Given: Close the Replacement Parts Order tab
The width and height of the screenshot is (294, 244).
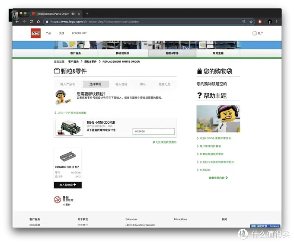Looking at the screenshot, I should point(79,14).
